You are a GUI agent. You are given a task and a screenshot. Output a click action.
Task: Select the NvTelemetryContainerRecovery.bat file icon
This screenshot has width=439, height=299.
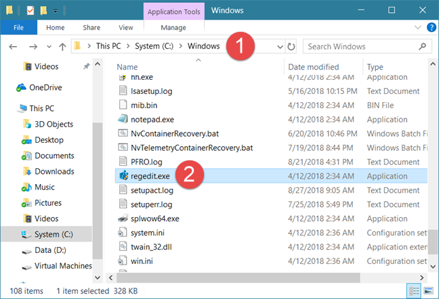coord(123,147)
